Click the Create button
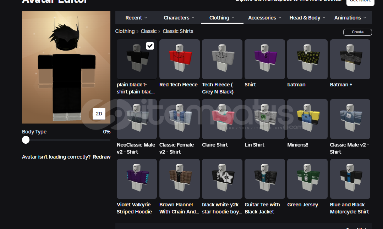Screen dimensions: 383x229 [357, 32]
